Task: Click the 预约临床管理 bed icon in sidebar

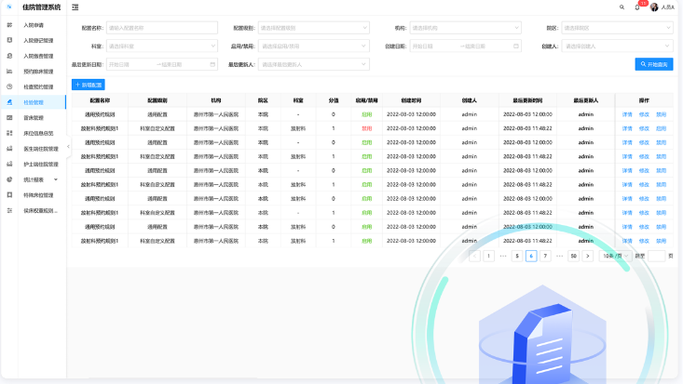Action: 9,72
